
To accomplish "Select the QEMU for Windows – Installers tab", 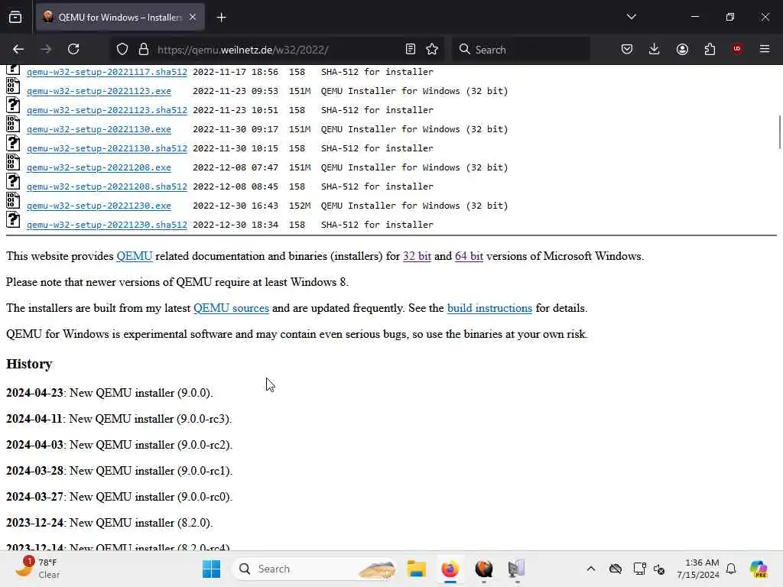I will point(120,17).
